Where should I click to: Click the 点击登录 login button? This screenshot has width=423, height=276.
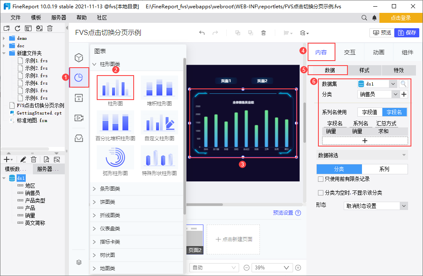[x=401, y=18]
